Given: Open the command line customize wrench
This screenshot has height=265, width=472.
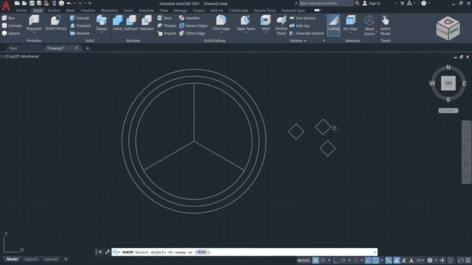Looking at the screenshot, I should pos(108,252).
